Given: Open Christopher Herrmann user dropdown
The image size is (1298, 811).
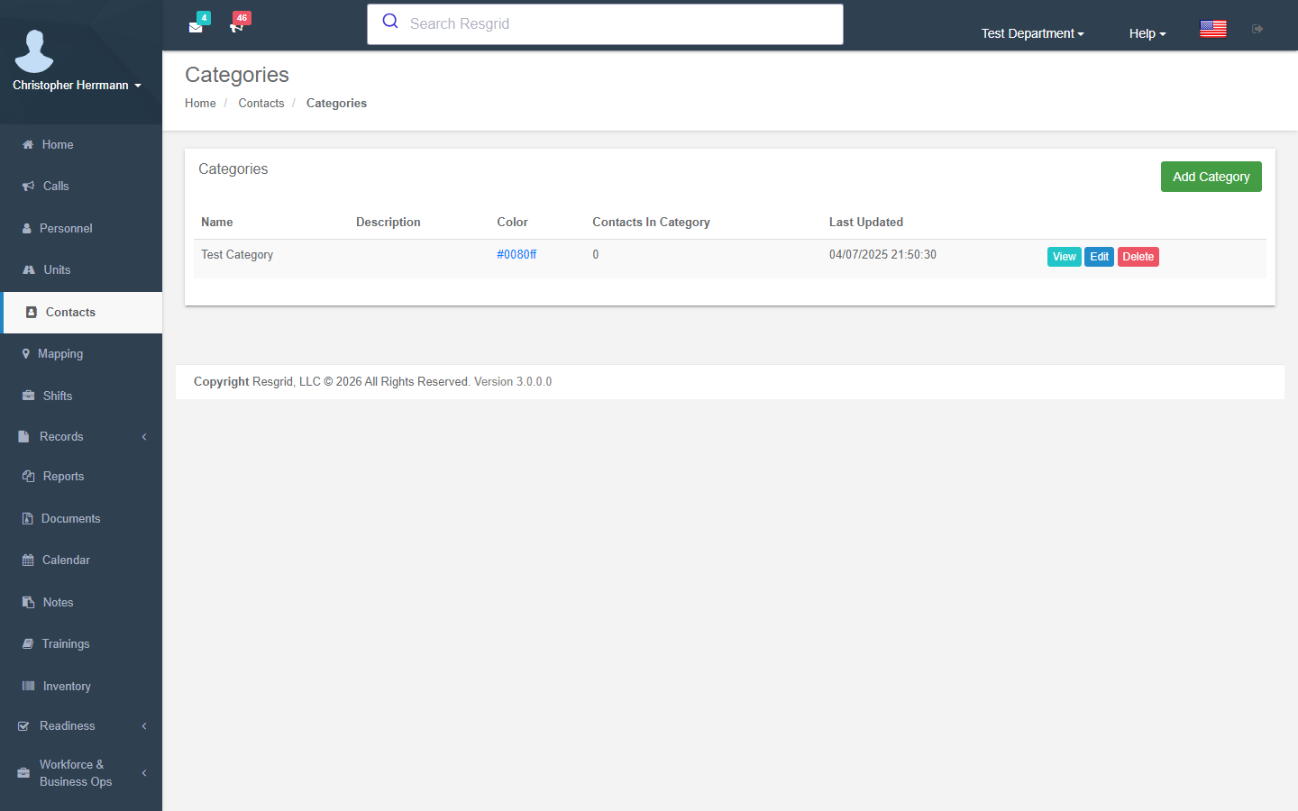Looking at the screenshot, I should pos(77,85).
